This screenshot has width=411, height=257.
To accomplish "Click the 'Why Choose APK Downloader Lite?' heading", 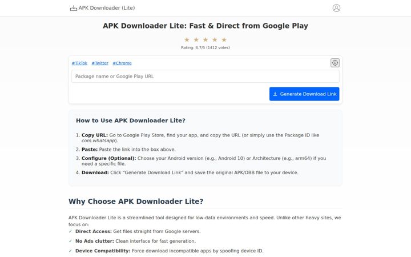I will [x=136, y=201].
